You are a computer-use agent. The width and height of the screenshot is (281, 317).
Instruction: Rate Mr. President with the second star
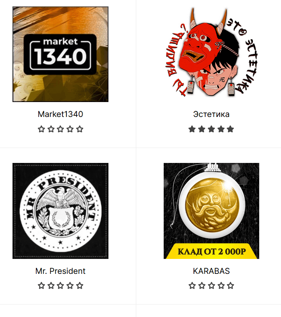click(x=51, y=286)
